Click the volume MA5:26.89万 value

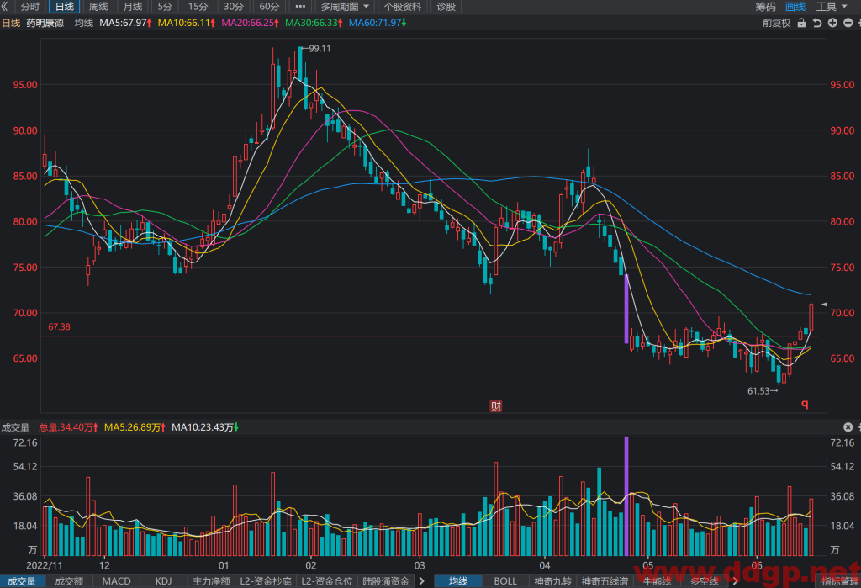[135, 427]
